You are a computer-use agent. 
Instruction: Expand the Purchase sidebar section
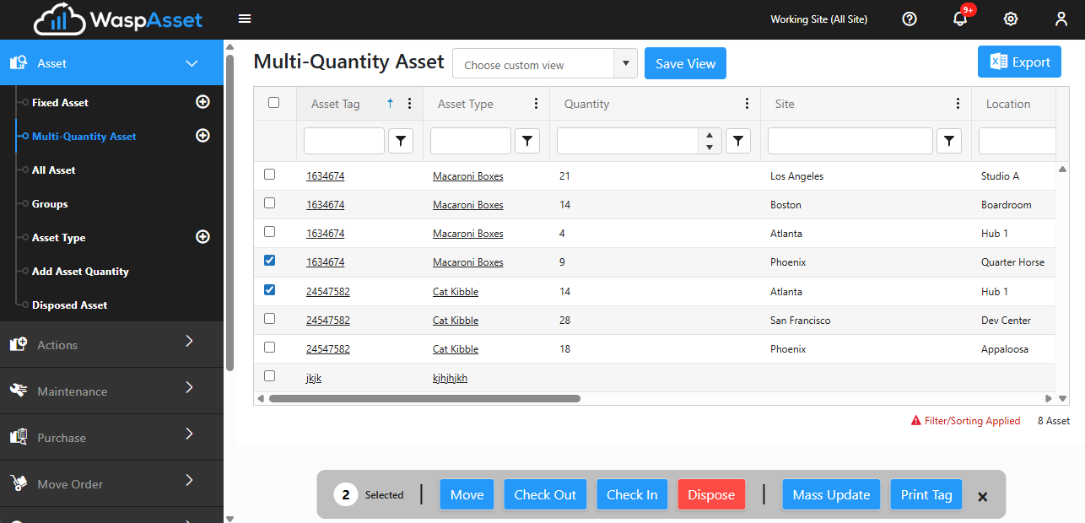tap(189, 434)
